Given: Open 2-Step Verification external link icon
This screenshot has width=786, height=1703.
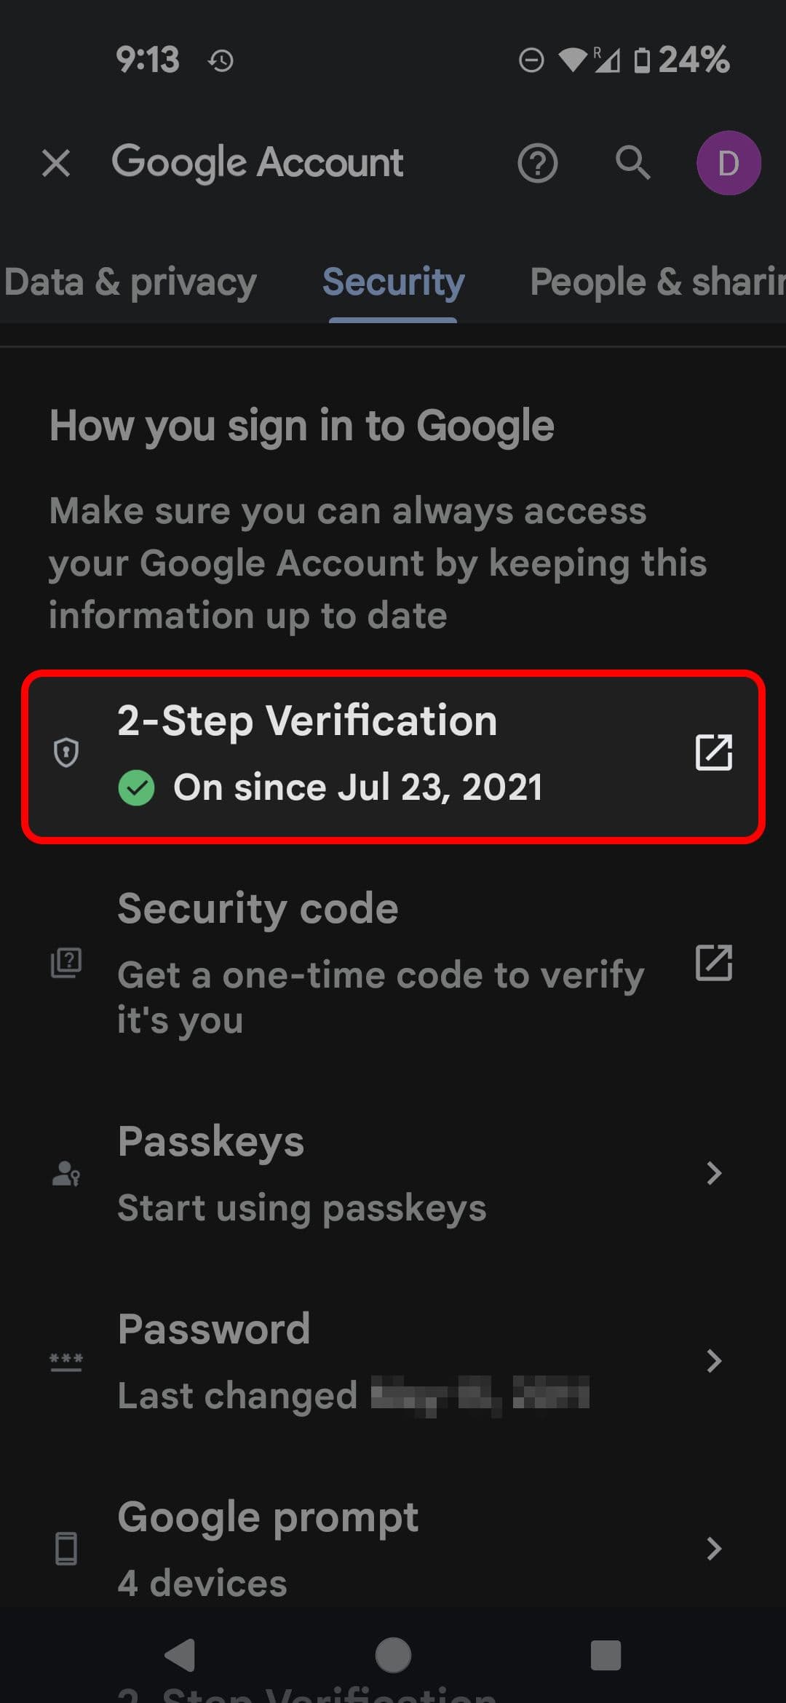Looking at the screenshot, I should (713, 753).
